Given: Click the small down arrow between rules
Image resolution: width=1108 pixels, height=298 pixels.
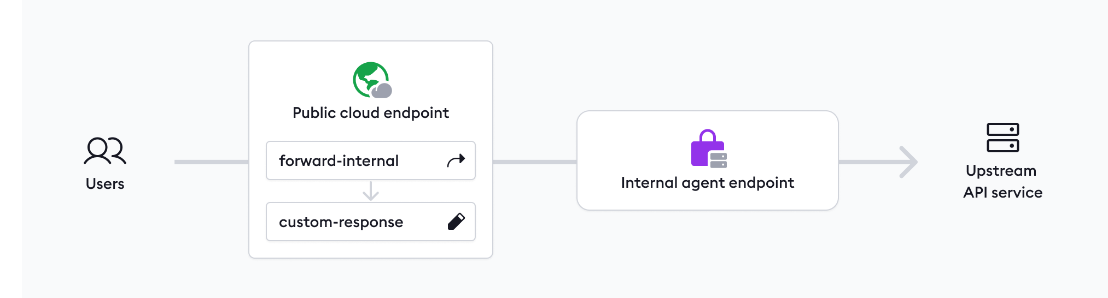Looking at the screenshot, I should pyautogui.click(x=371, y=191).
